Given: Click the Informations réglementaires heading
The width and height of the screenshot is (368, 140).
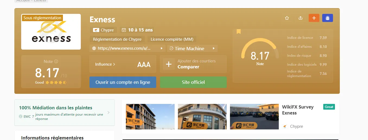Looking at the screenshot, I should (52, 138).
